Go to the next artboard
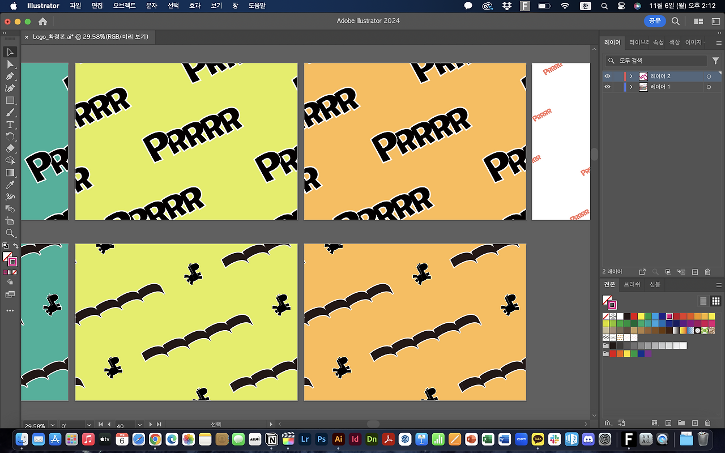This screenshot has height=453, width=725. (x=151, y=424)
